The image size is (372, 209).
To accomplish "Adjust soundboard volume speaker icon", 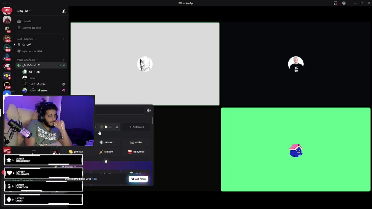I will pyautogui.click(x=149, y=111).
